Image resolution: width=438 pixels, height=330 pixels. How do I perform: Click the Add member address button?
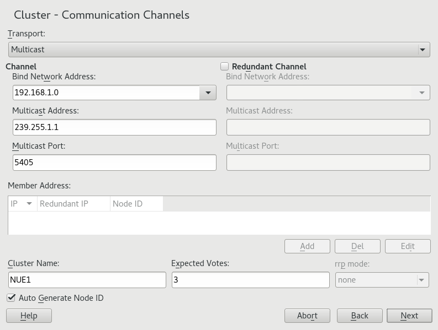coord(307,246)
